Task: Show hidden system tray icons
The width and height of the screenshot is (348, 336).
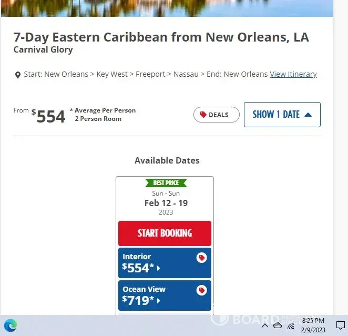Action: tap(265, 325)
